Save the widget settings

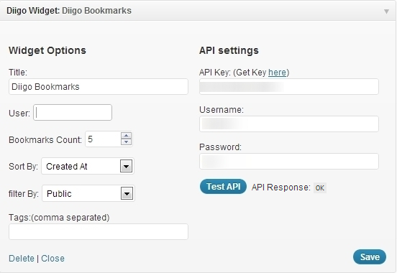(370, 256)
